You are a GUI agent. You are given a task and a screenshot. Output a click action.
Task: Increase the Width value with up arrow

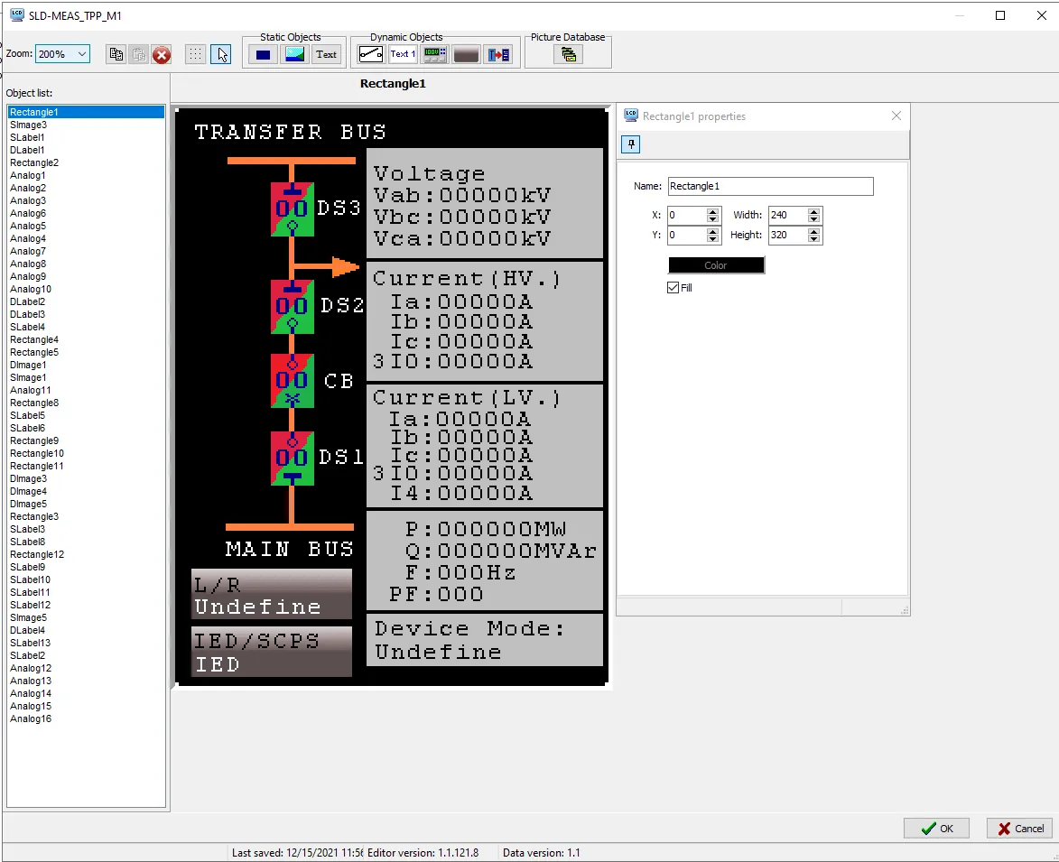click(x=813, y=211)
